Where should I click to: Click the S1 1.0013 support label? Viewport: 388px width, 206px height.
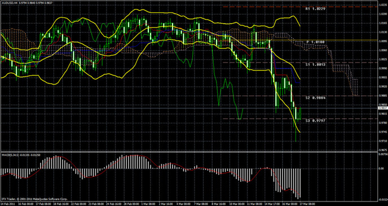(x=315, y=64)
